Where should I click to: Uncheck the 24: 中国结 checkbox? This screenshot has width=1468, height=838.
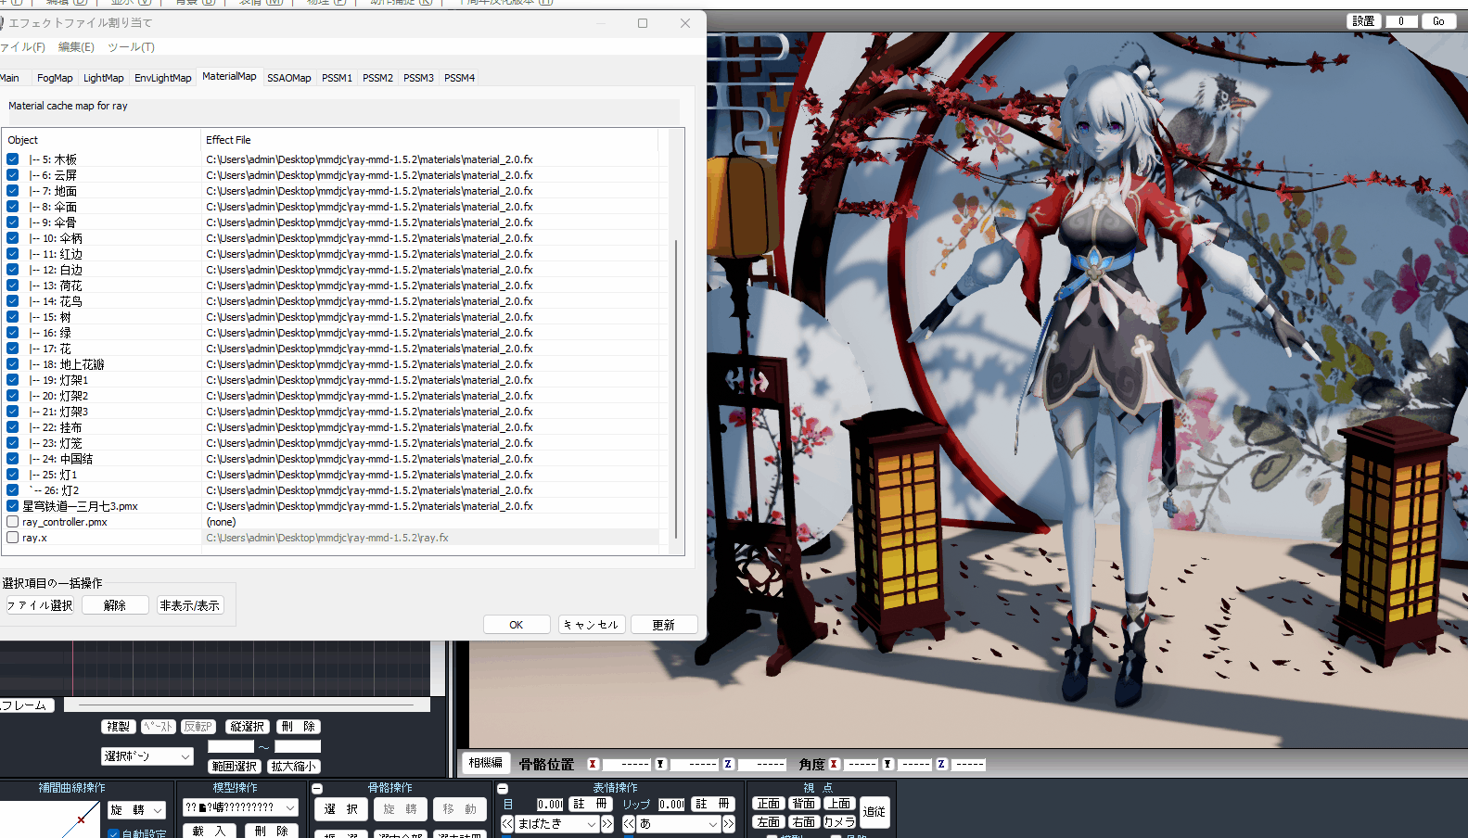[x=13, y=459]
